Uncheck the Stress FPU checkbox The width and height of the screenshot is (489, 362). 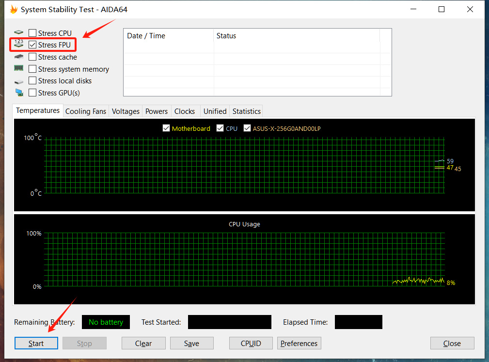tap(32, 45)
